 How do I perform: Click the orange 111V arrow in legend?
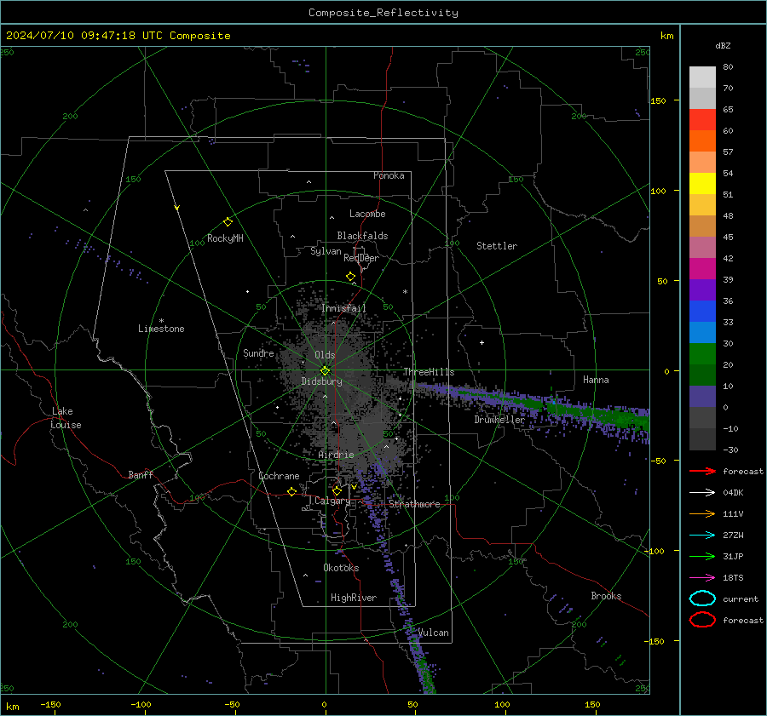click(x=702, y=513)
